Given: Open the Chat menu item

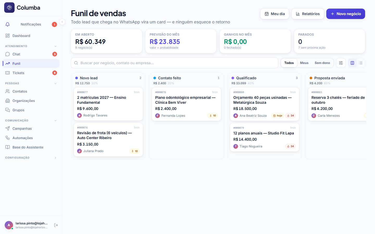Looking at the screenshot, I should 31,54.
